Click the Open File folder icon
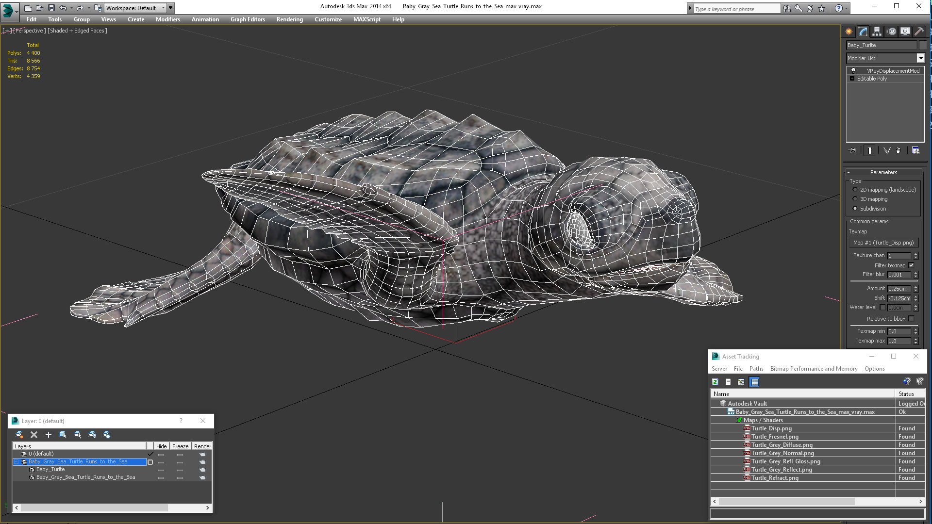Screen dimensions: 932x524 pyautogui.click(x=39, y=8)
